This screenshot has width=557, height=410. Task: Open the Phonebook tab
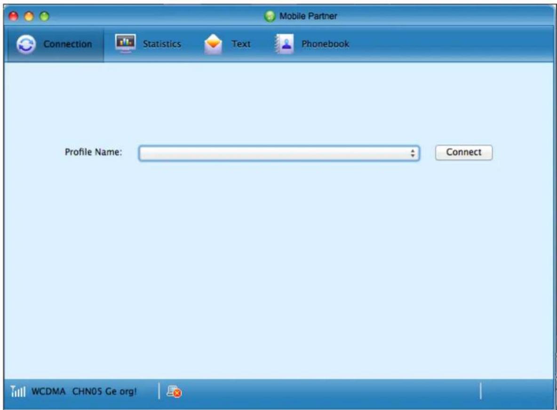312,44
